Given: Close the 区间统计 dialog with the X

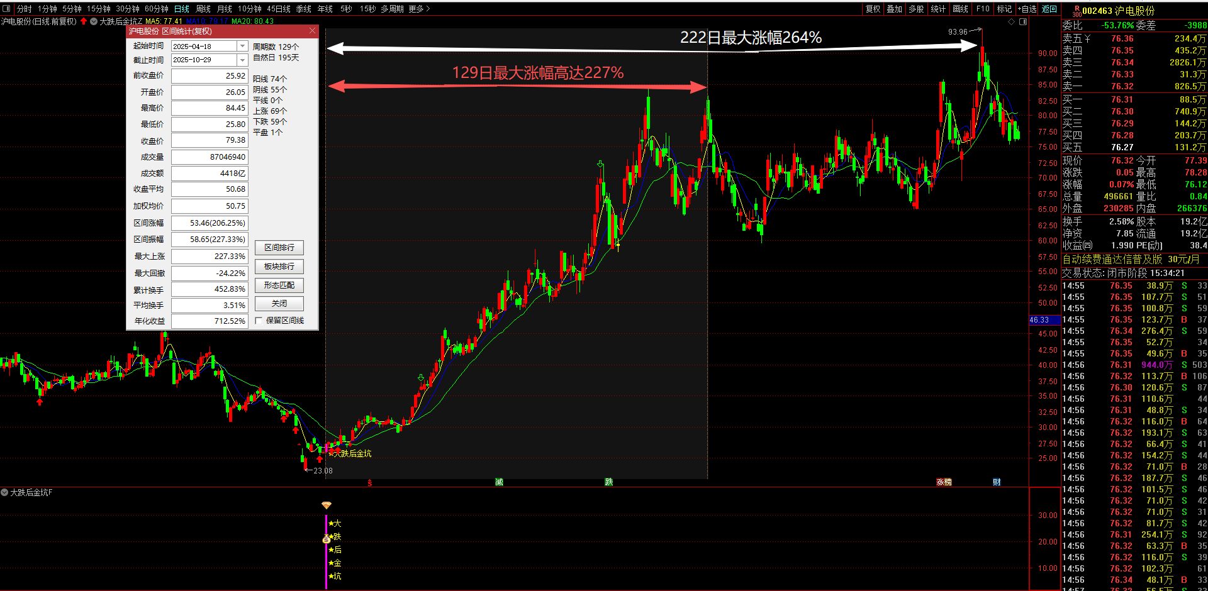Looking at the screenshot, I should [312, 31].
